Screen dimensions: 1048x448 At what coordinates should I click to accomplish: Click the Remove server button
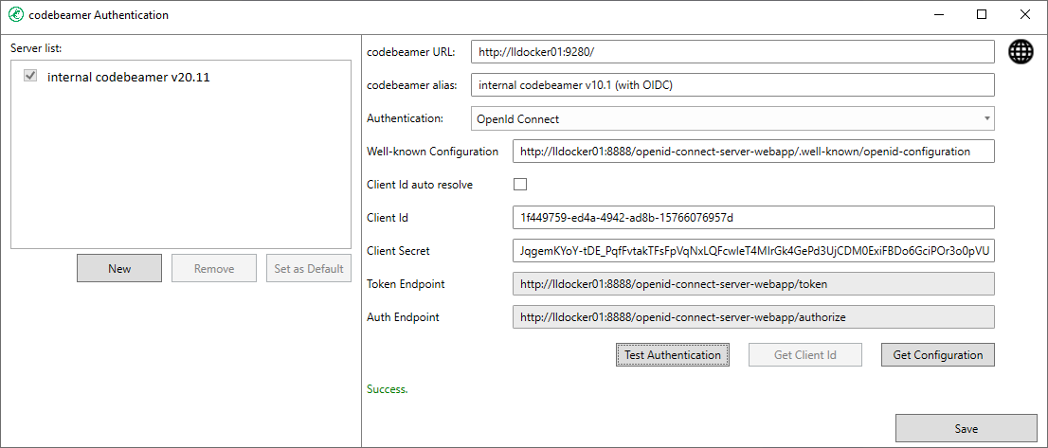pos(214,268)
